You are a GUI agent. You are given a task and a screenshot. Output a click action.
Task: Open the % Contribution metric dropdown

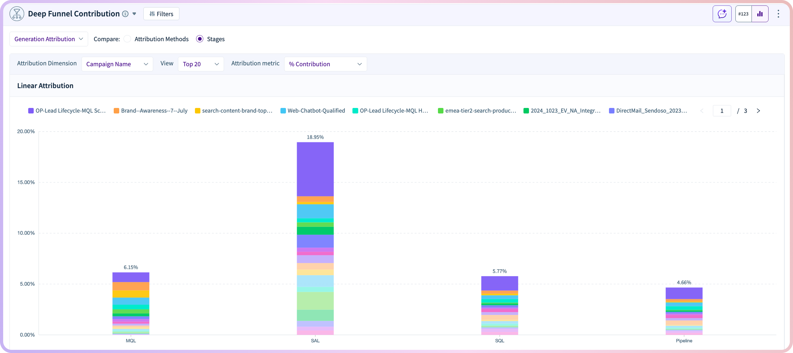coord(325,64)
